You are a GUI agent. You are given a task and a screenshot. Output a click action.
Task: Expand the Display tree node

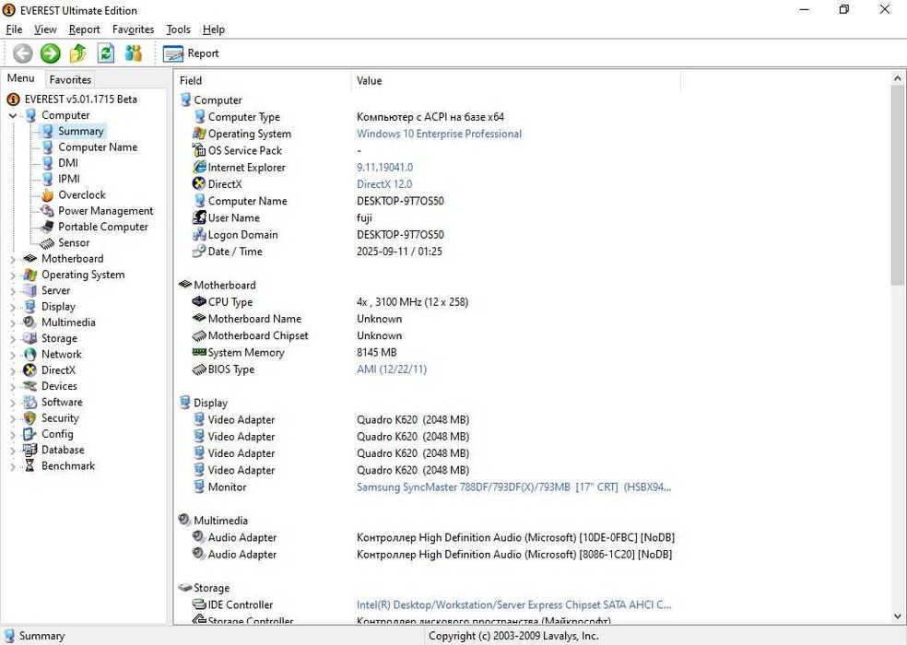coord(13,307)
